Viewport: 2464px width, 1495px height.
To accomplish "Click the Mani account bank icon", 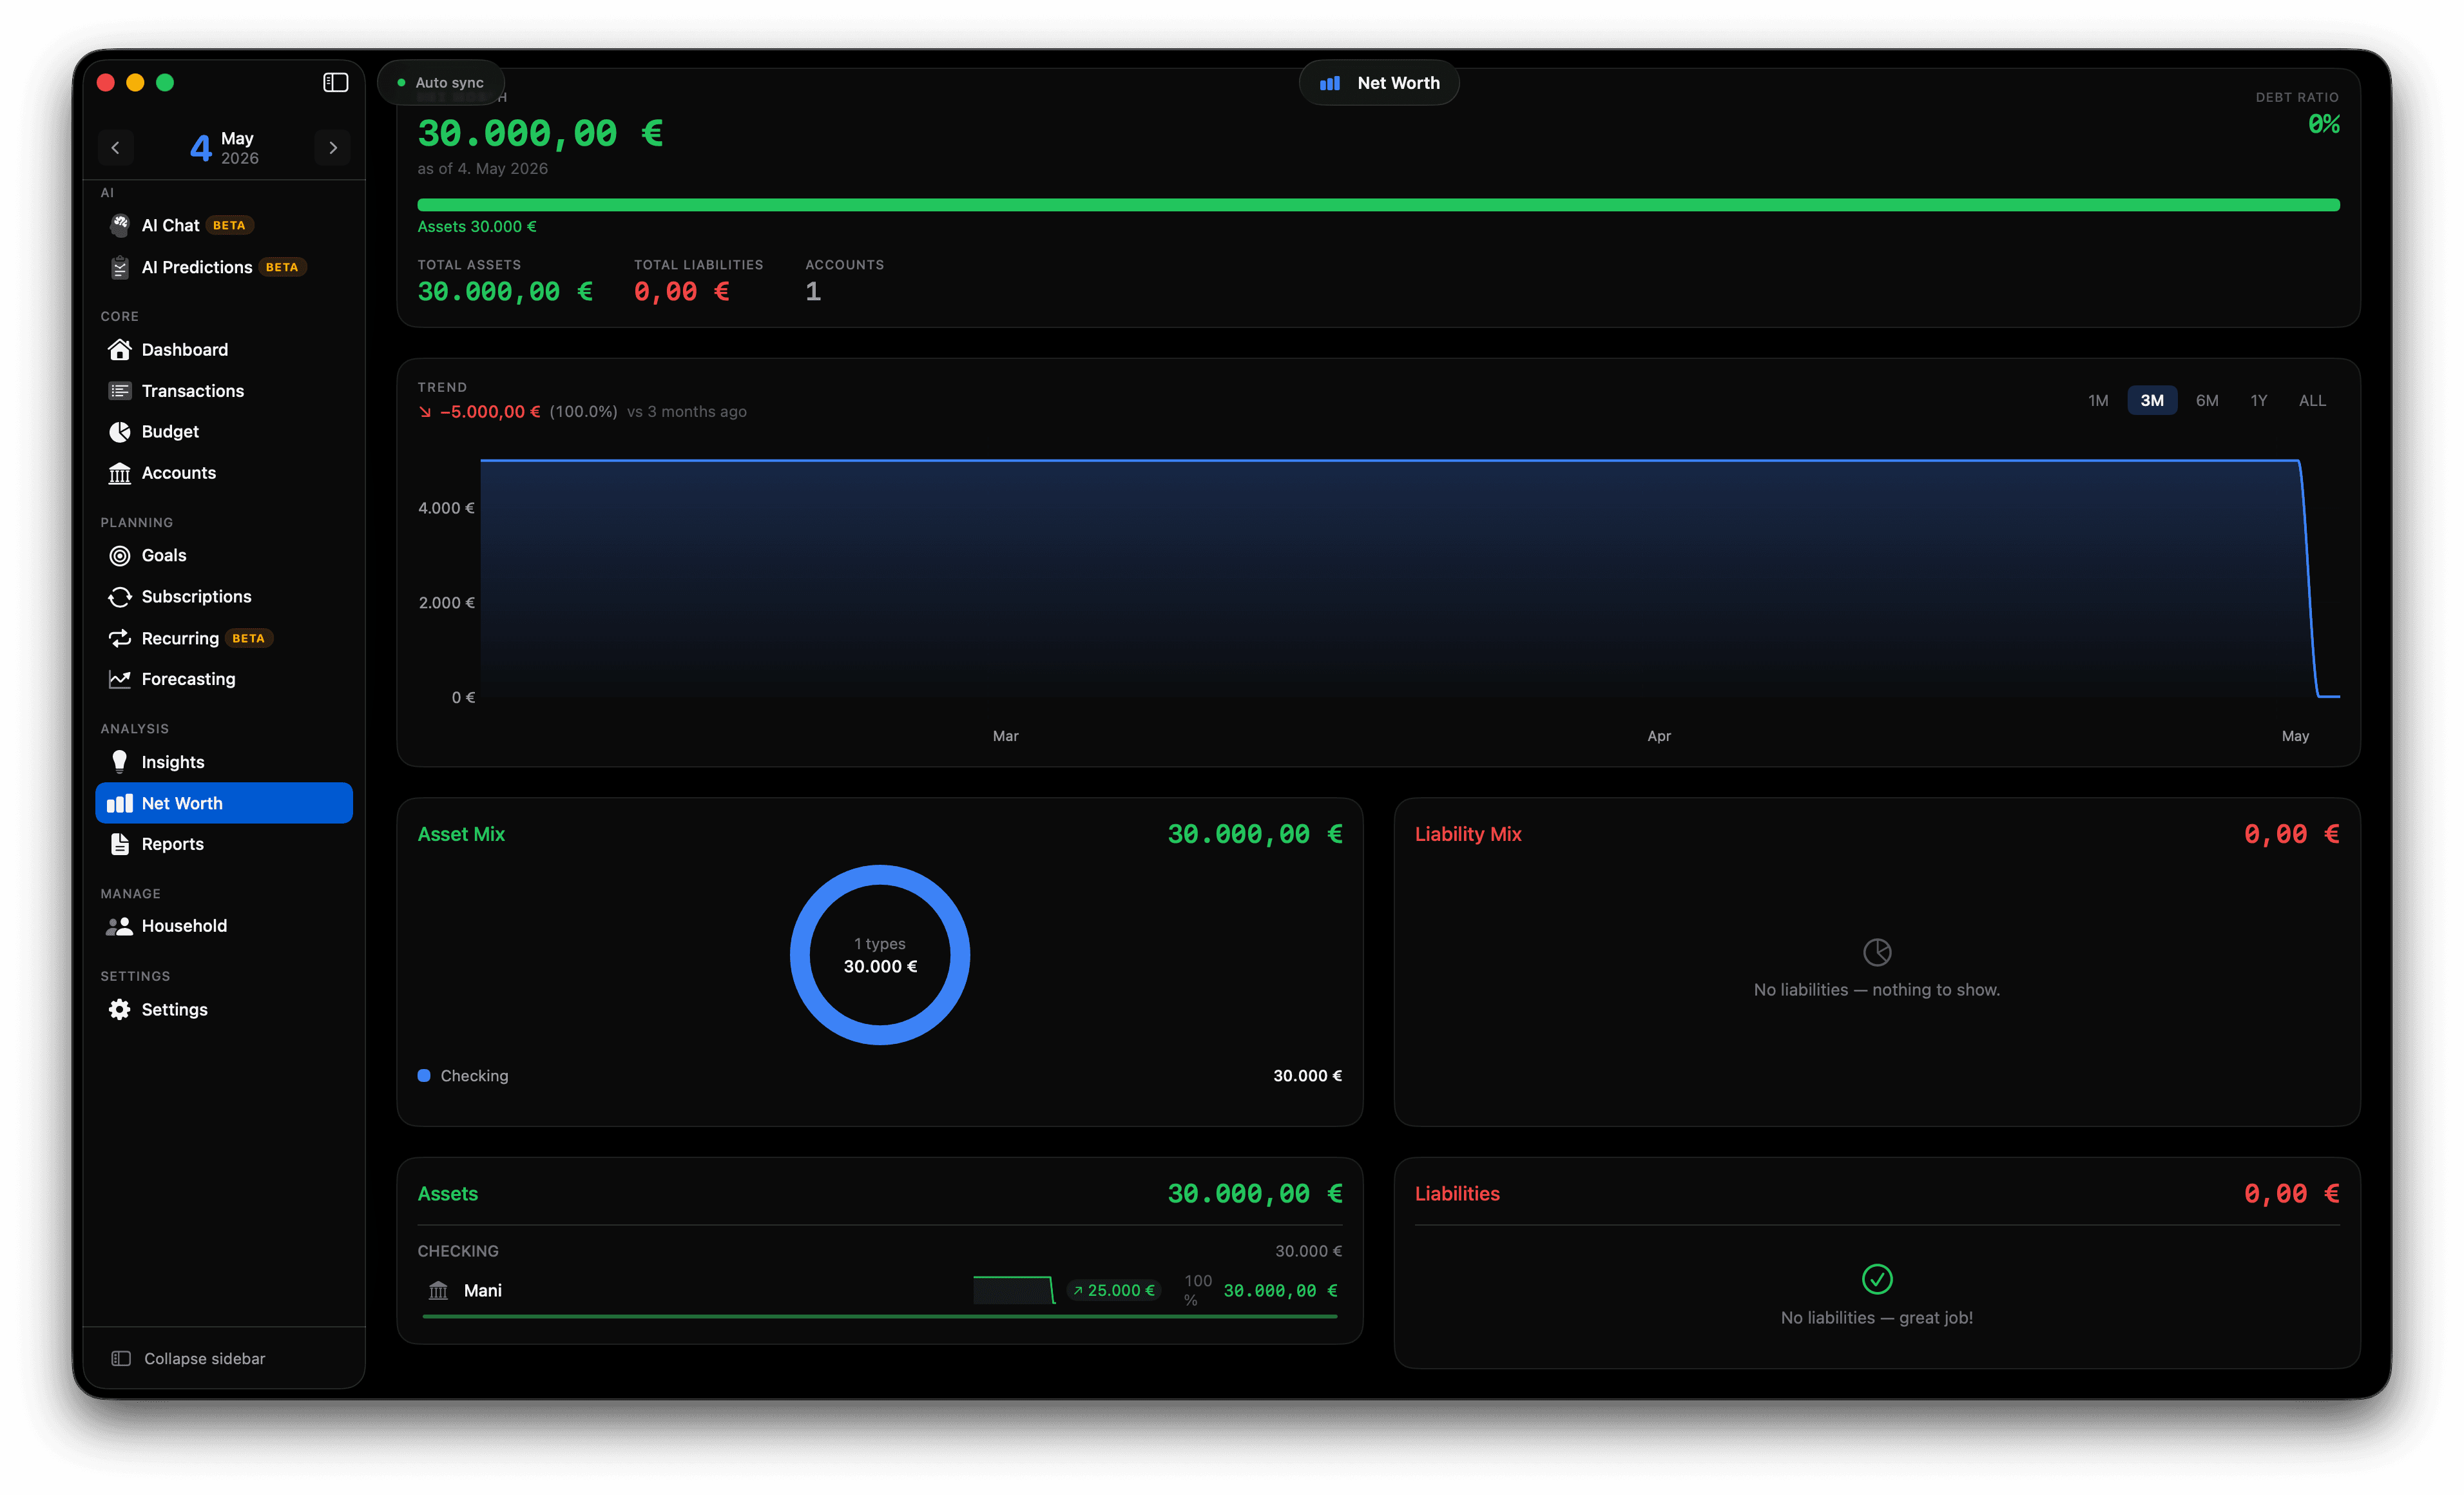I will (x=438, y=1290).
